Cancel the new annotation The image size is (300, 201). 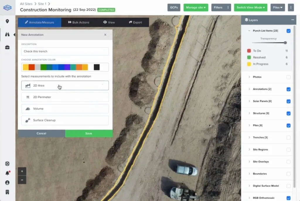tap(41, 133)
